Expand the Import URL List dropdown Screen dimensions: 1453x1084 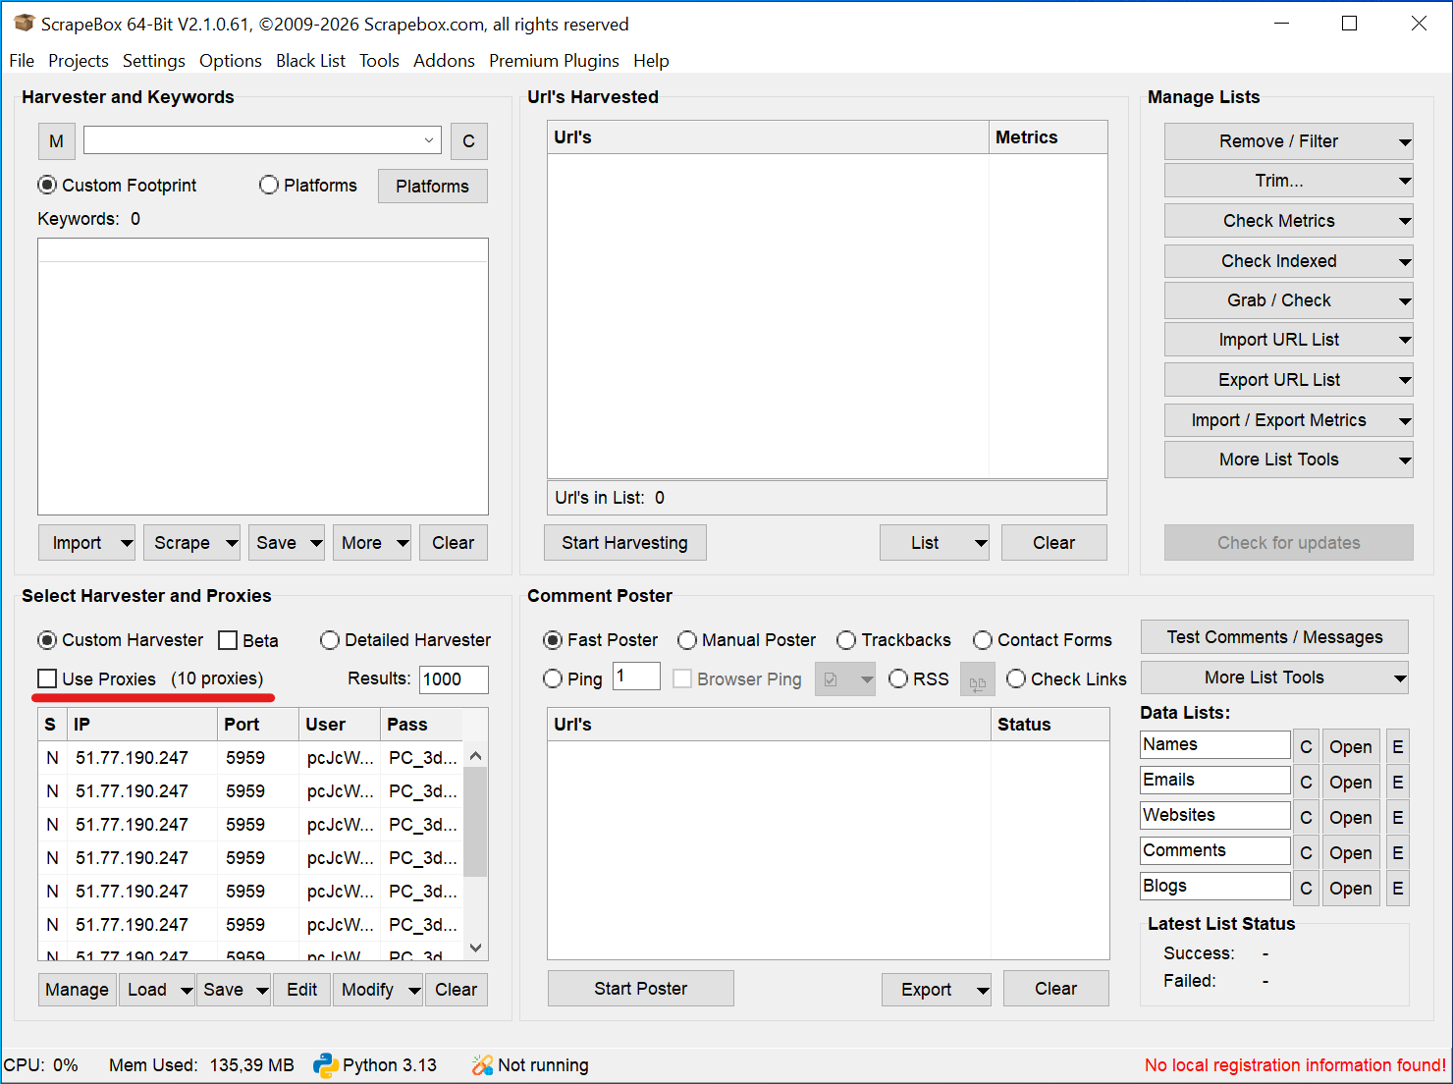(x=1405, y=340)
